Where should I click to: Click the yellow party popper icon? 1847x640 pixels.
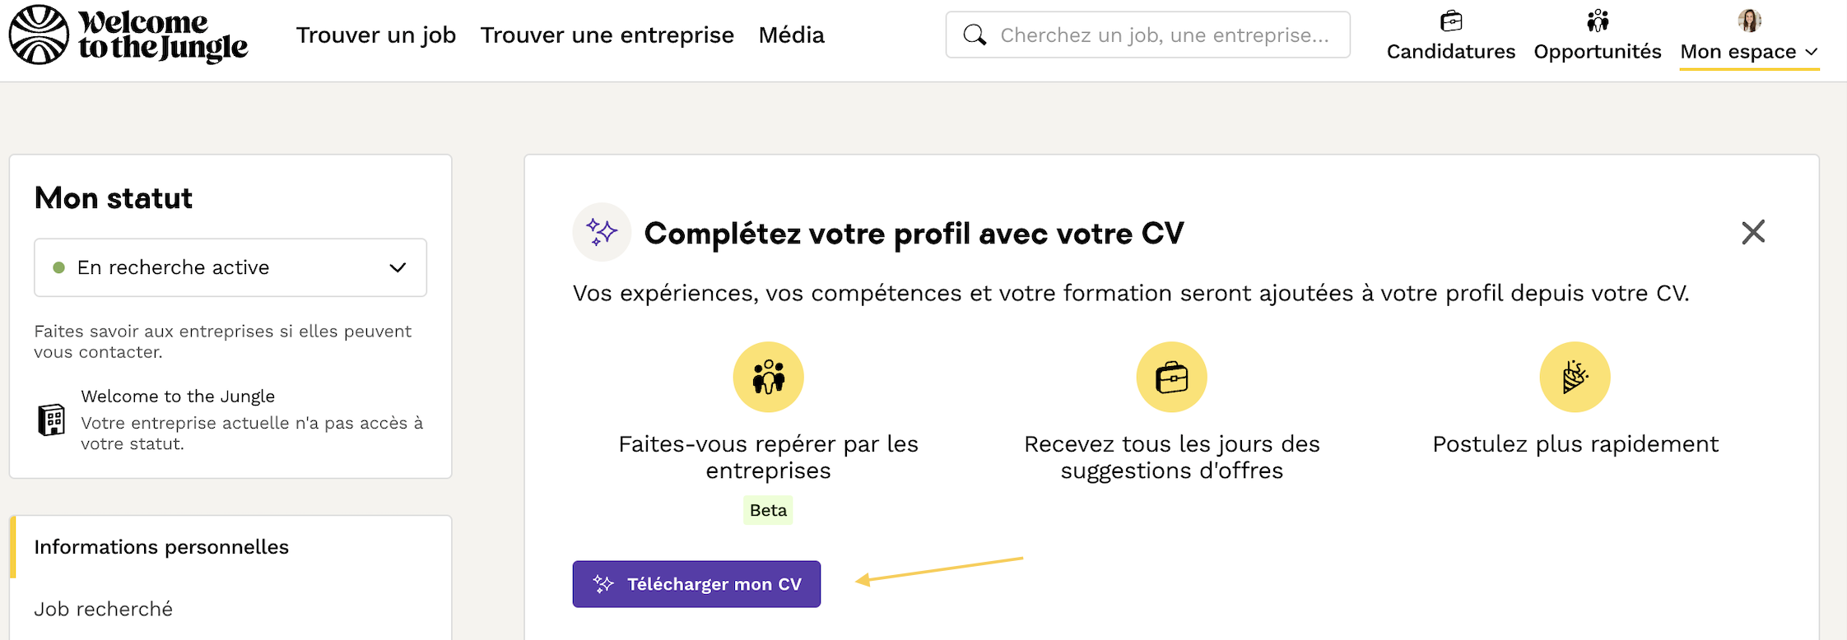coord(1575,378)
